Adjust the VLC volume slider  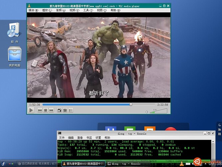(159, 111)
